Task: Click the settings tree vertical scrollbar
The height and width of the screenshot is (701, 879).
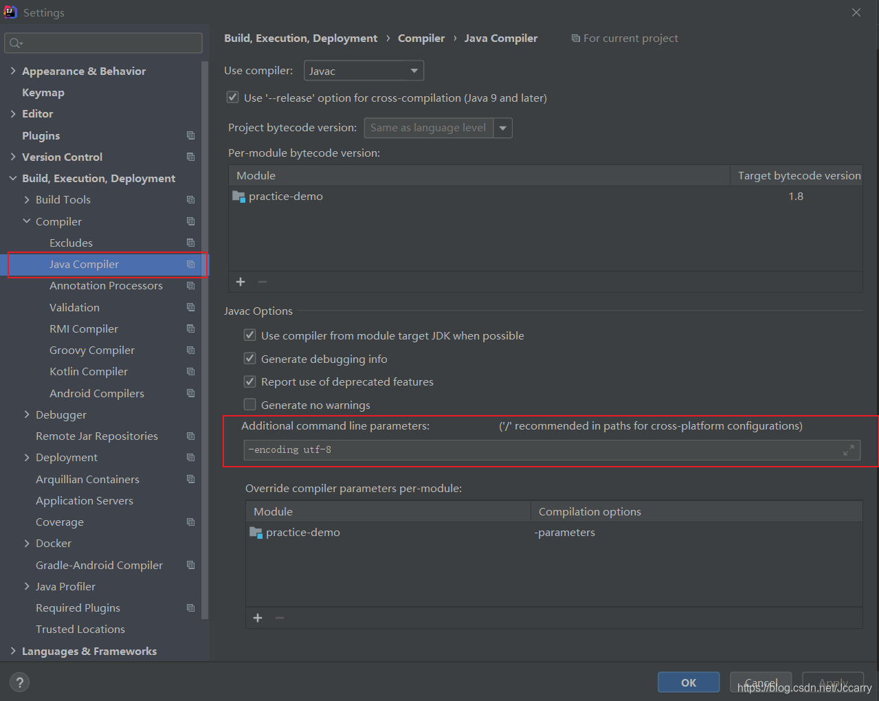Action: point(204,340)
